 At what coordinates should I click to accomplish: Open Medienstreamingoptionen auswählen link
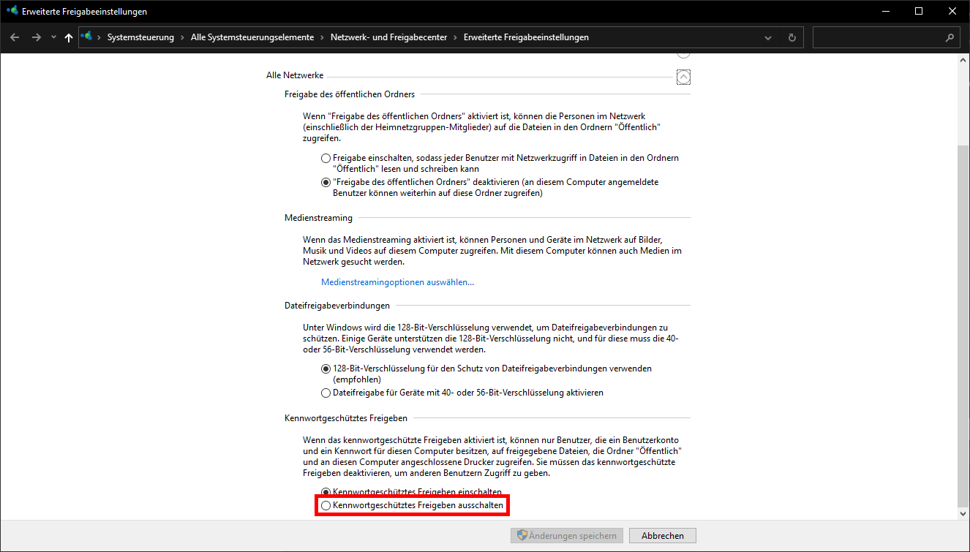pyautogui.click(x=398, y=282)
